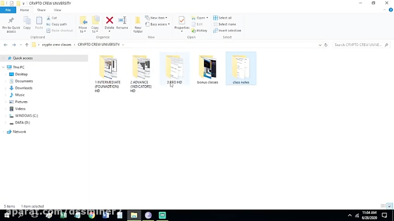
Task: Click Paste shortcut command
Action: 60,31
